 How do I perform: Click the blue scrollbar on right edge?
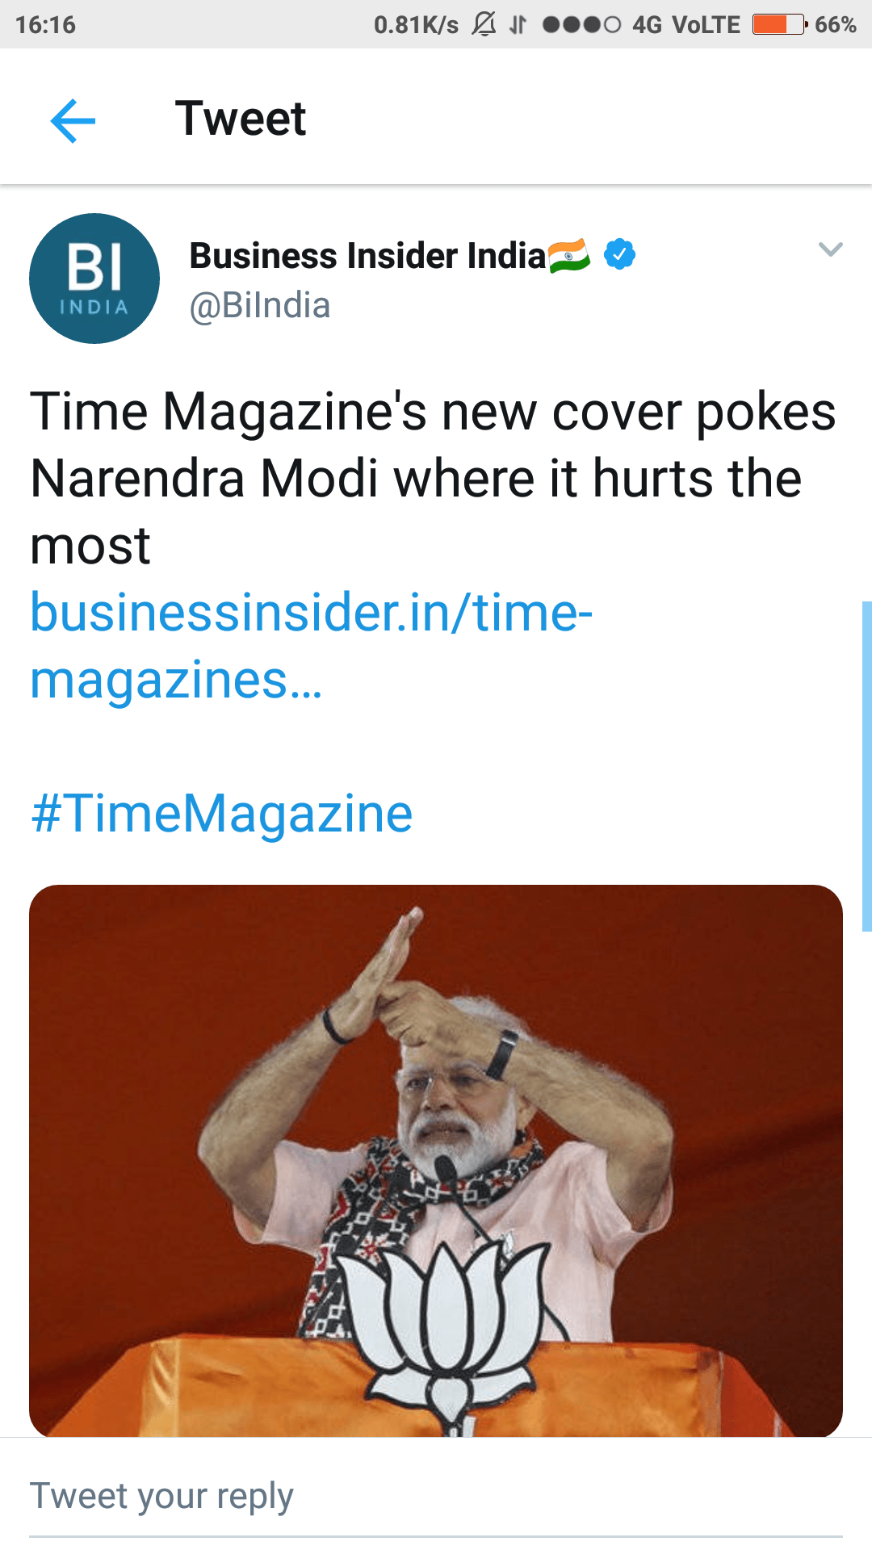pos(866,766)
